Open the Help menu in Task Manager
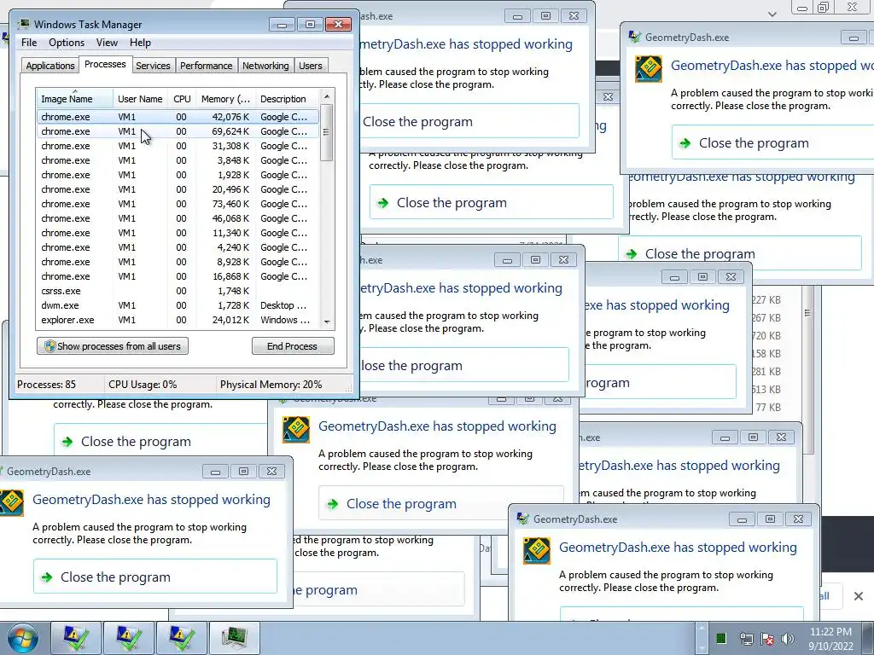The width and height of the screenshot is (874, 655). tap(140, 43)
